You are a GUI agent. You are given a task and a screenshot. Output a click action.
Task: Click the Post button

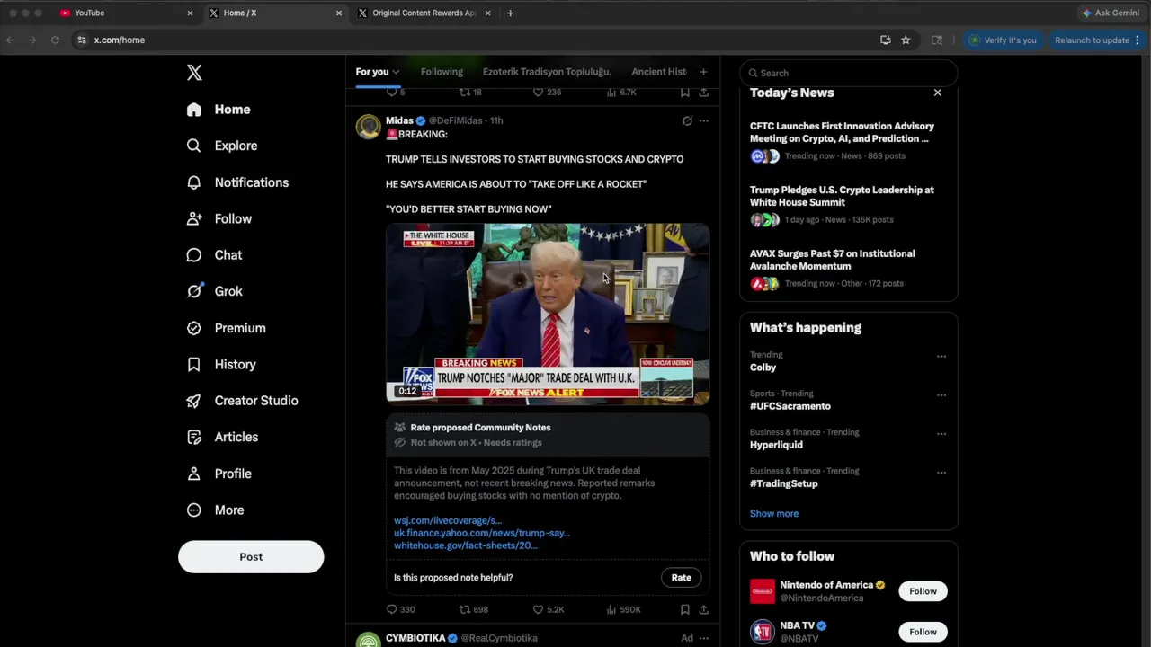251,556
